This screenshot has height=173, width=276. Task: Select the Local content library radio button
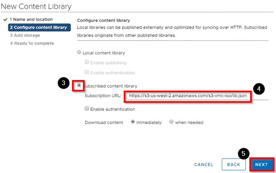coord(79,53)
